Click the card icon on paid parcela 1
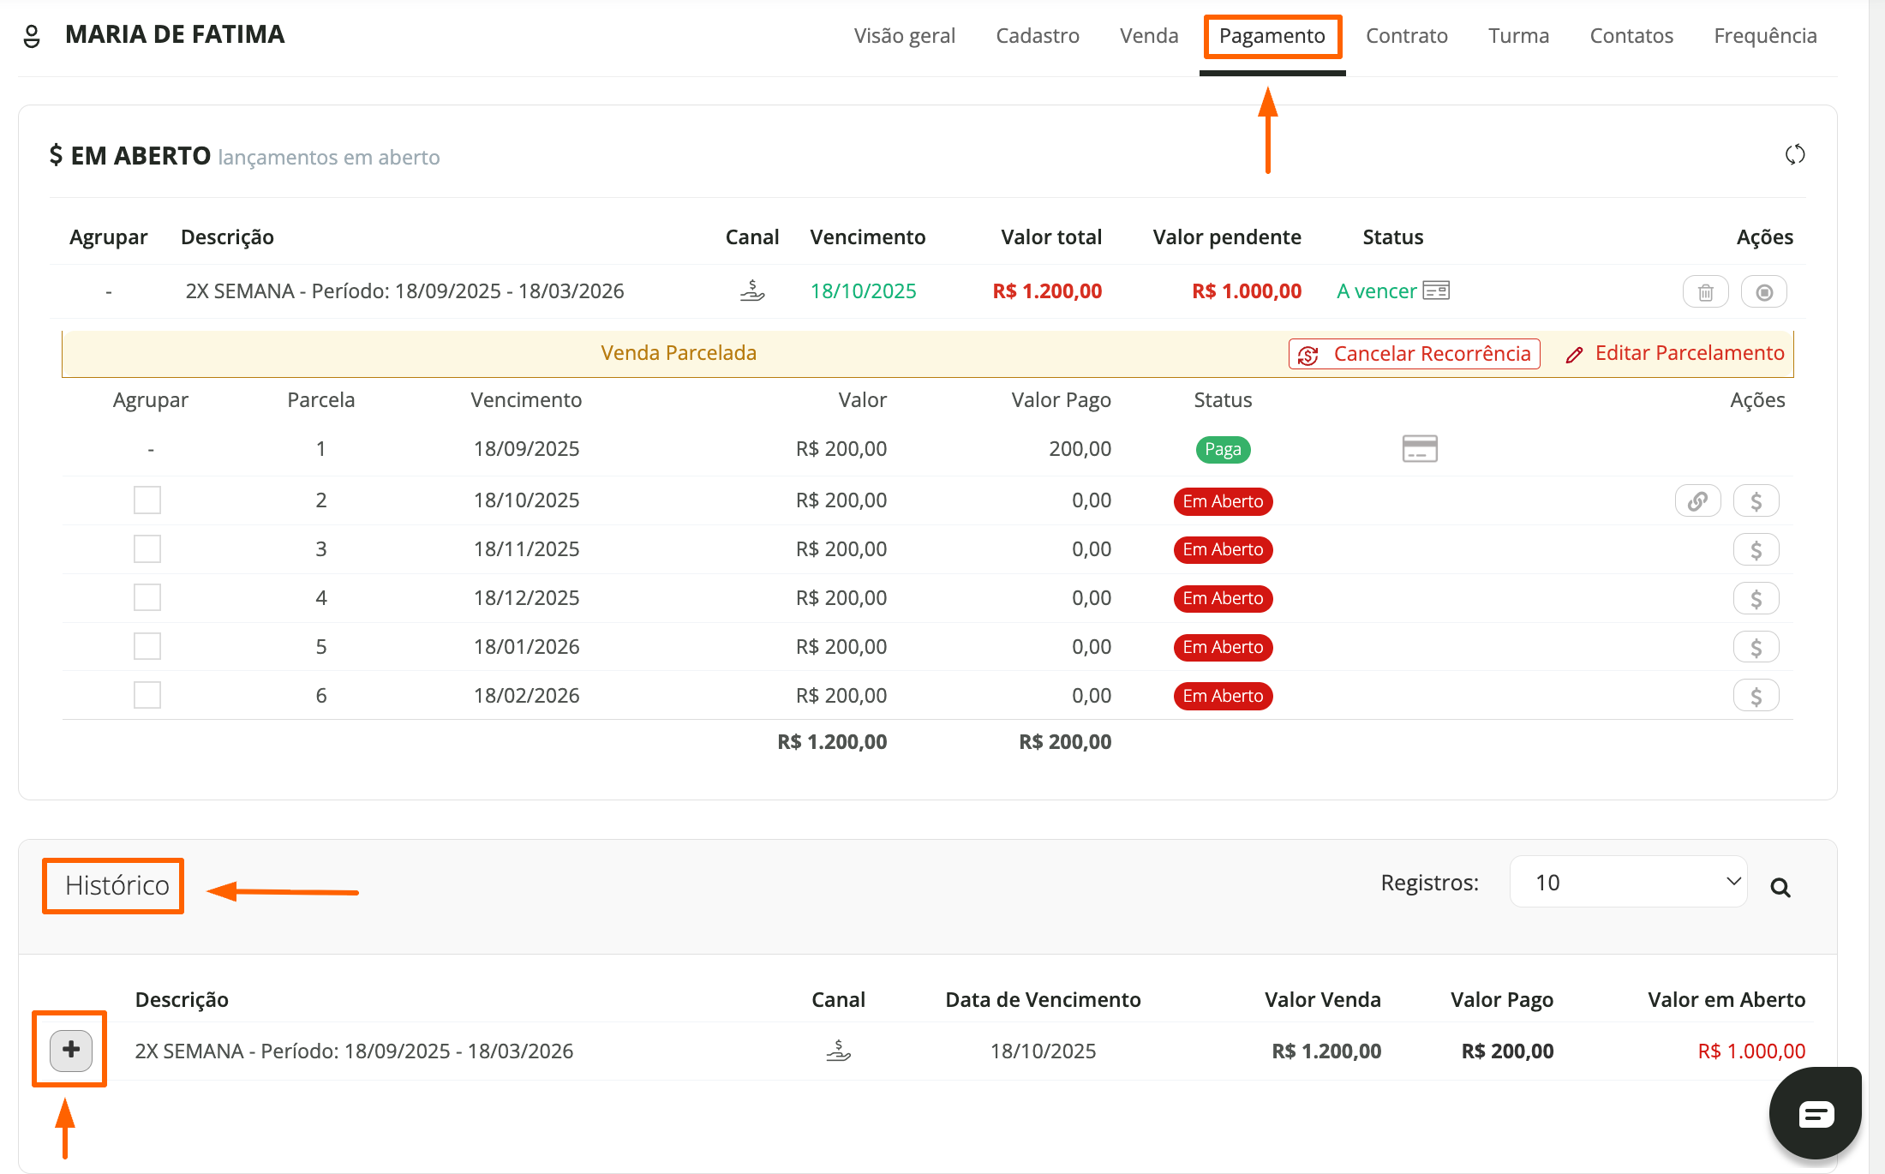The width and height of the screenshot is (1885, 1174). pyautogui.click(x=1419, y=449)
